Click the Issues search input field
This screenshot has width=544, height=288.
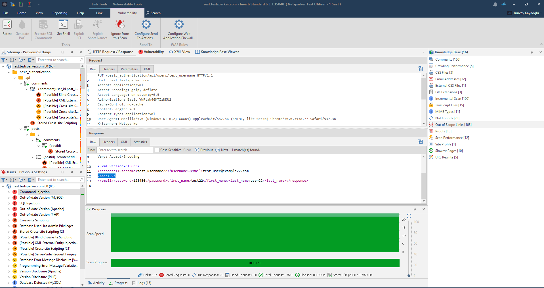(x=58, y=180)
